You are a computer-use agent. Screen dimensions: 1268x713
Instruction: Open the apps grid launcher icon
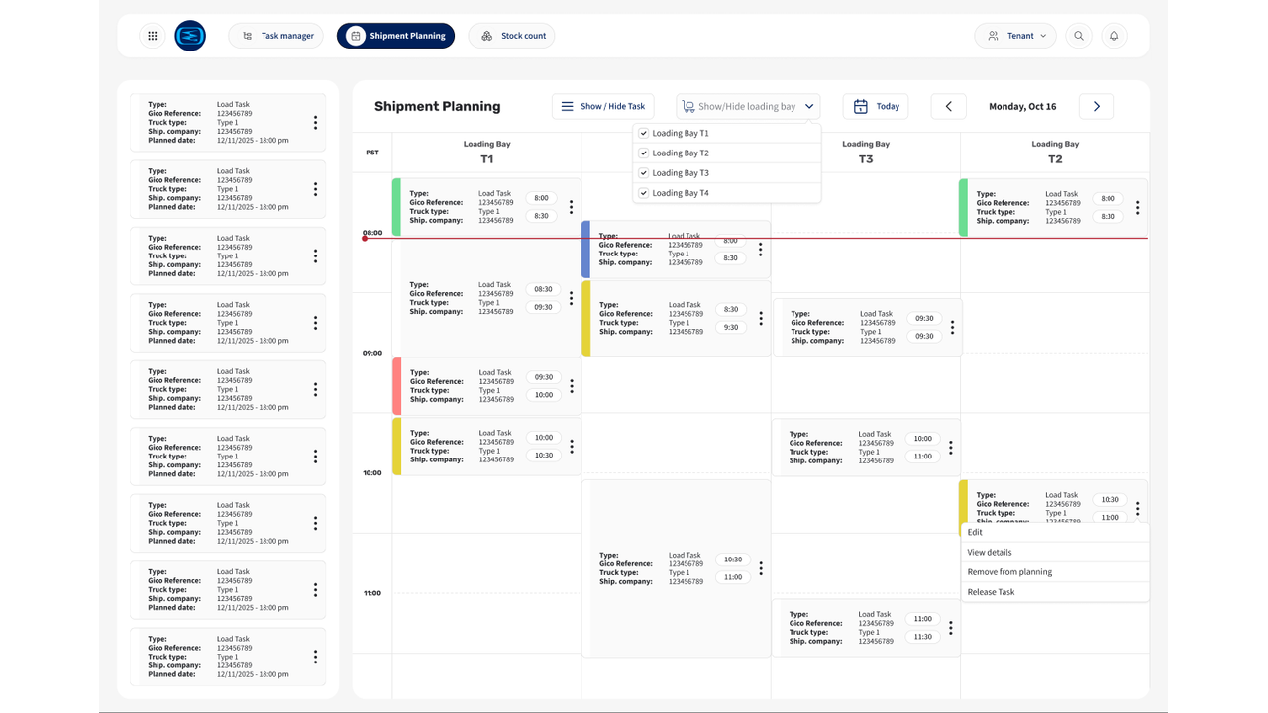pos(153,36)
